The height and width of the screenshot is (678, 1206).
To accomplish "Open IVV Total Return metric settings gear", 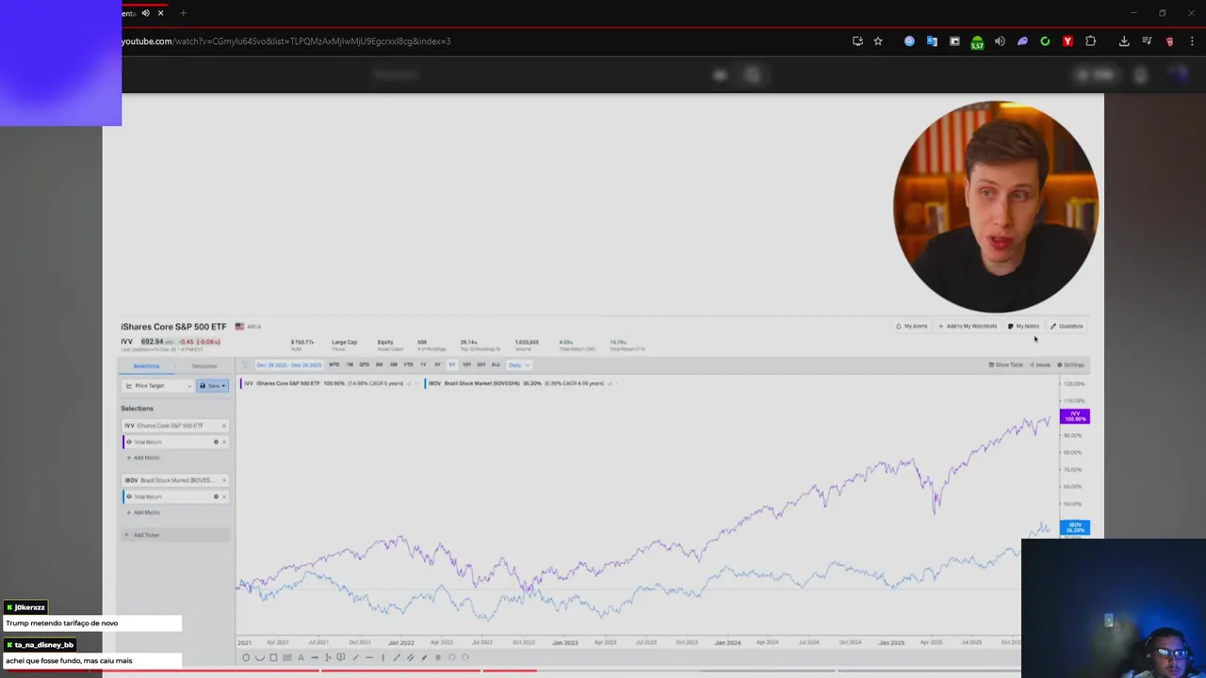I will tap(216, 442).
